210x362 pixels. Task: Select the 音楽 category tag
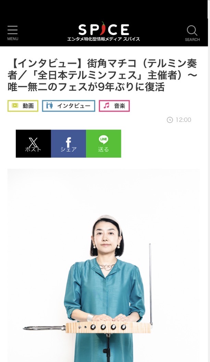pos(114,106)
